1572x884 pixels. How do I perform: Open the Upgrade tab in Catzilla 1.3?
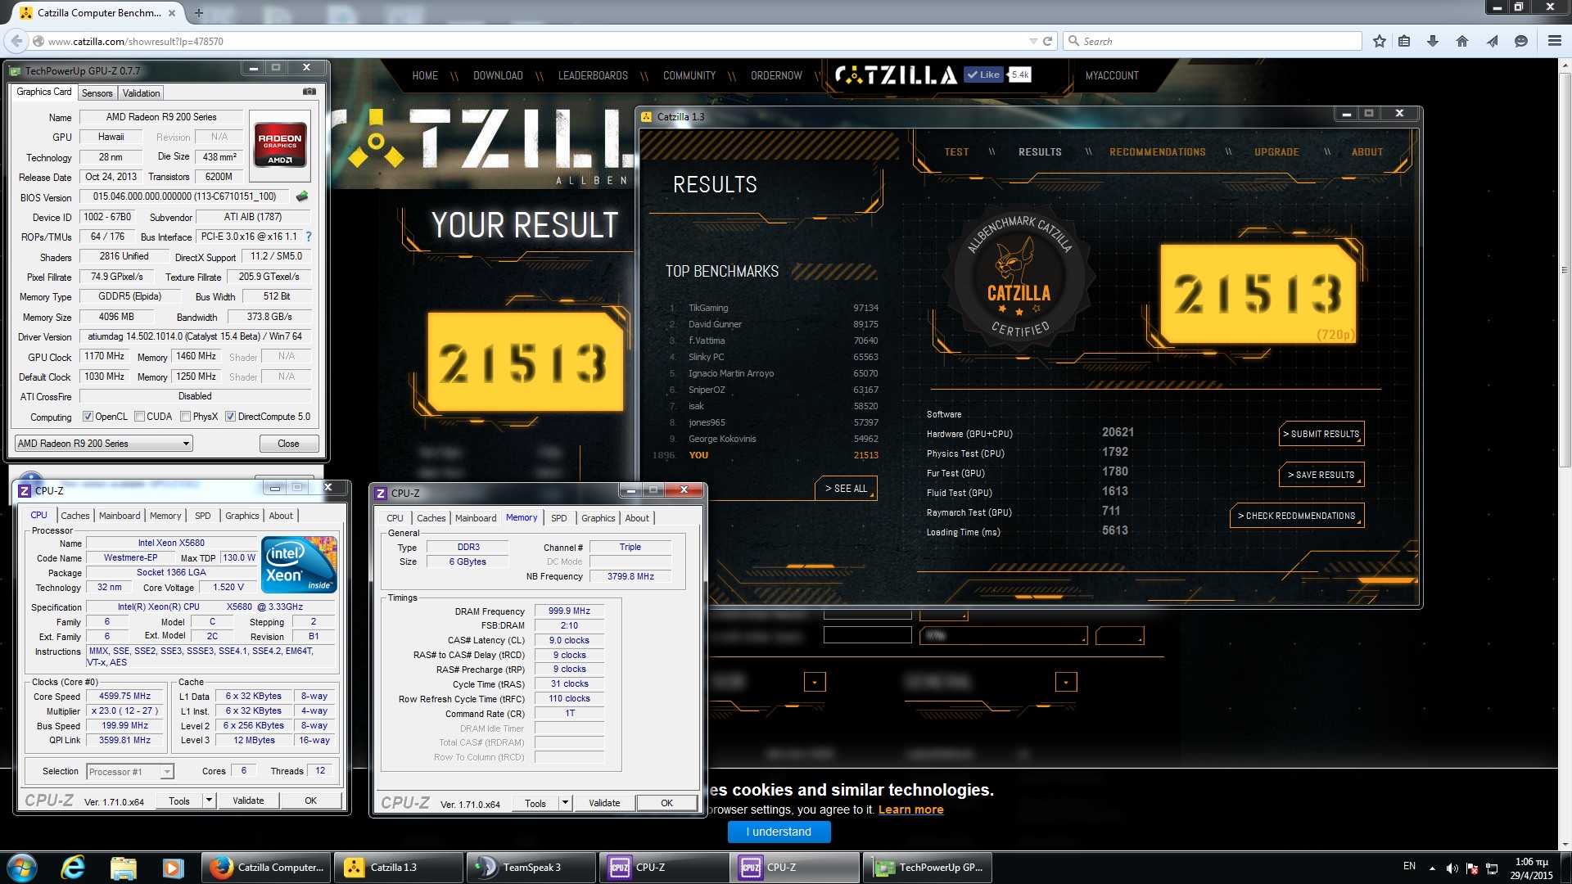tap(1276, 152)
